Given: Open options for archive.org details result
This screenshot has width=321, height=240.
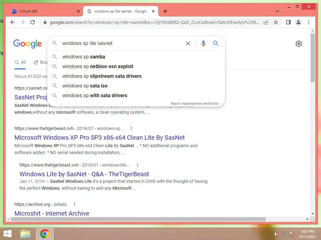Looking at the screenshot, I should (75, 204).
